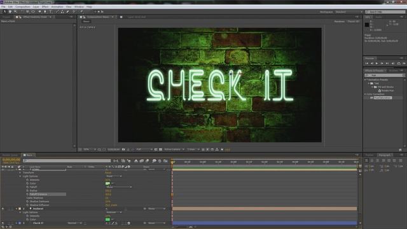Toggle loop option in Preview panel
Screen dimensions: 407x229
[399, 64]
